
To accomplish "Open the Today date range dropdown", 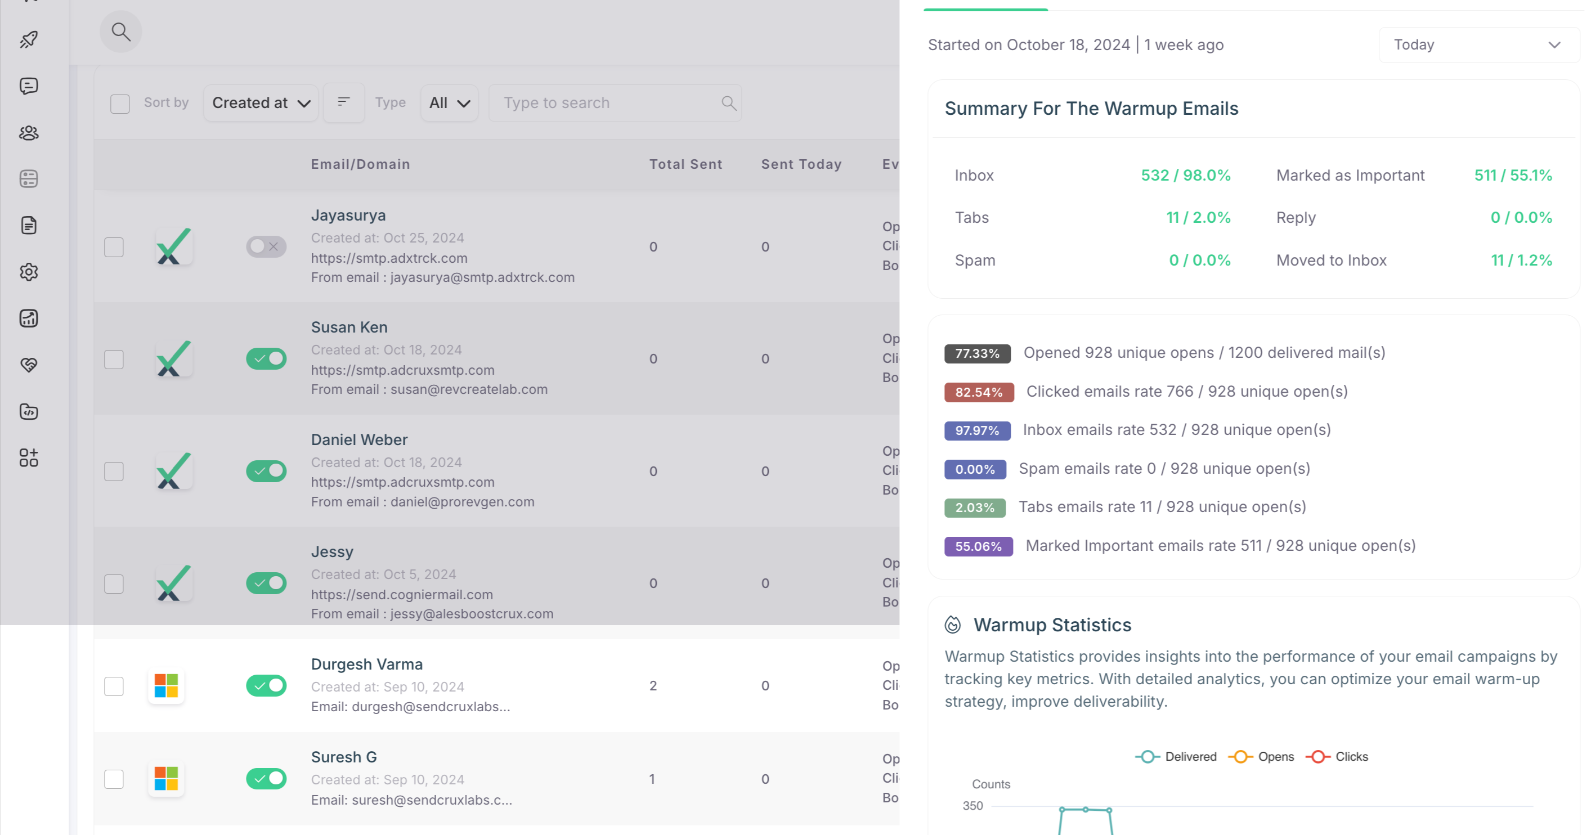I will pos(1478,45).
